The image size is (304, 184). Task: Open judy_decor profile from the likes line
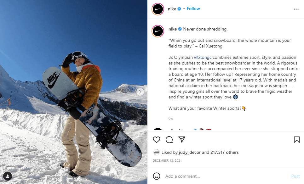click(190, 153)
